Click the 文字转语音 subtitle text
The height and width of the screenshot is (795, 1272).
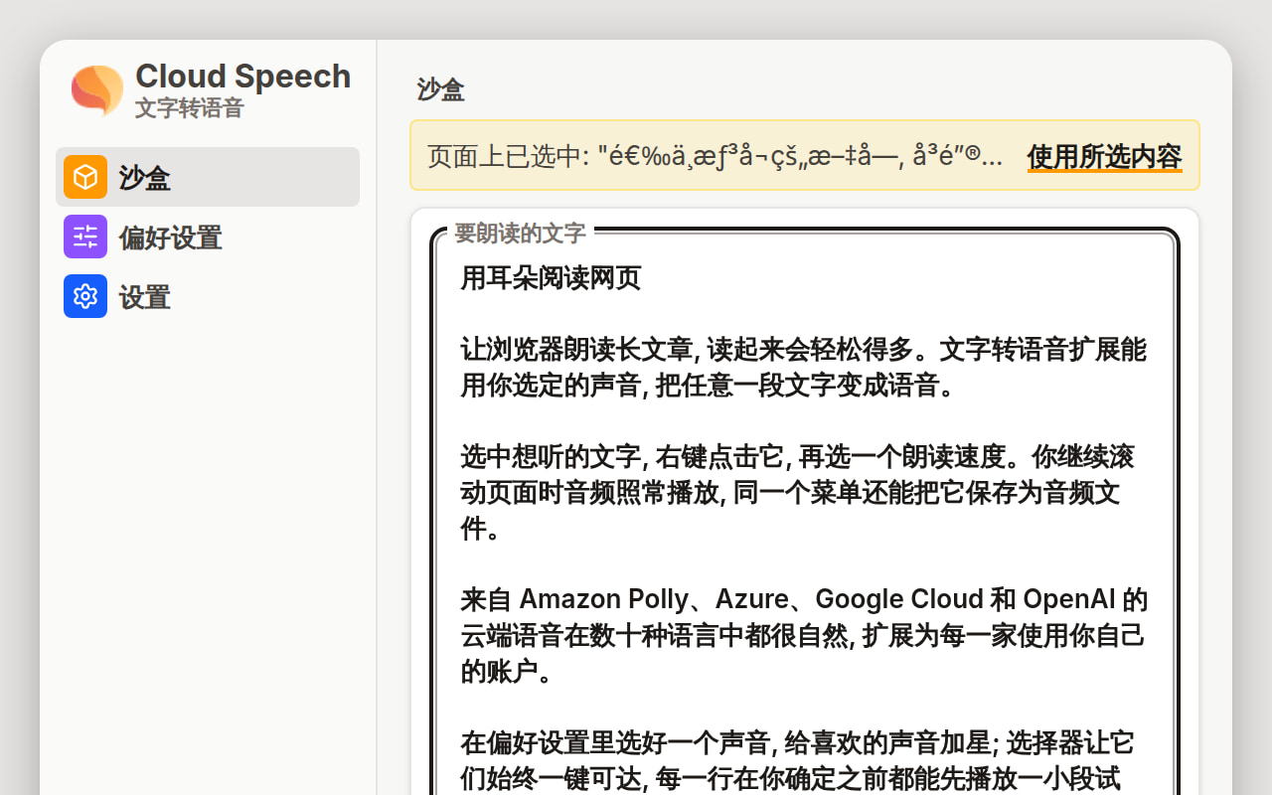tap(189, 108)
